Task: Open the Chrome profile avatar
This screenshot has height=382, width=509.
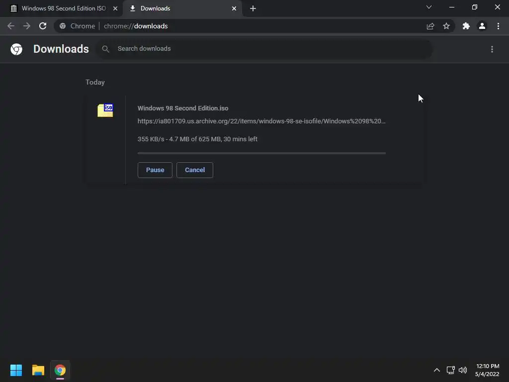Action: point(482,26)
